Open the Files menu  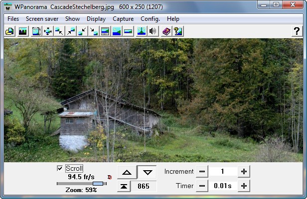[13, 19]
